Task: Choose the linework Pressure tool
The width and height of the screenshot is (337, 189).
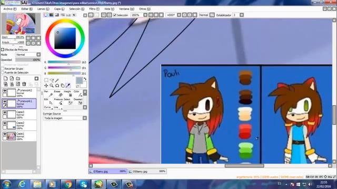Action: pos(58,102)
